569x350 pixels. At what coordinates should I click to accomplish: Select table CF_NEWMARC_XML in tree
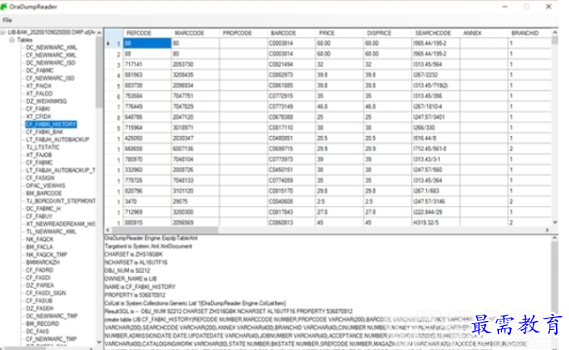[51, 55]
